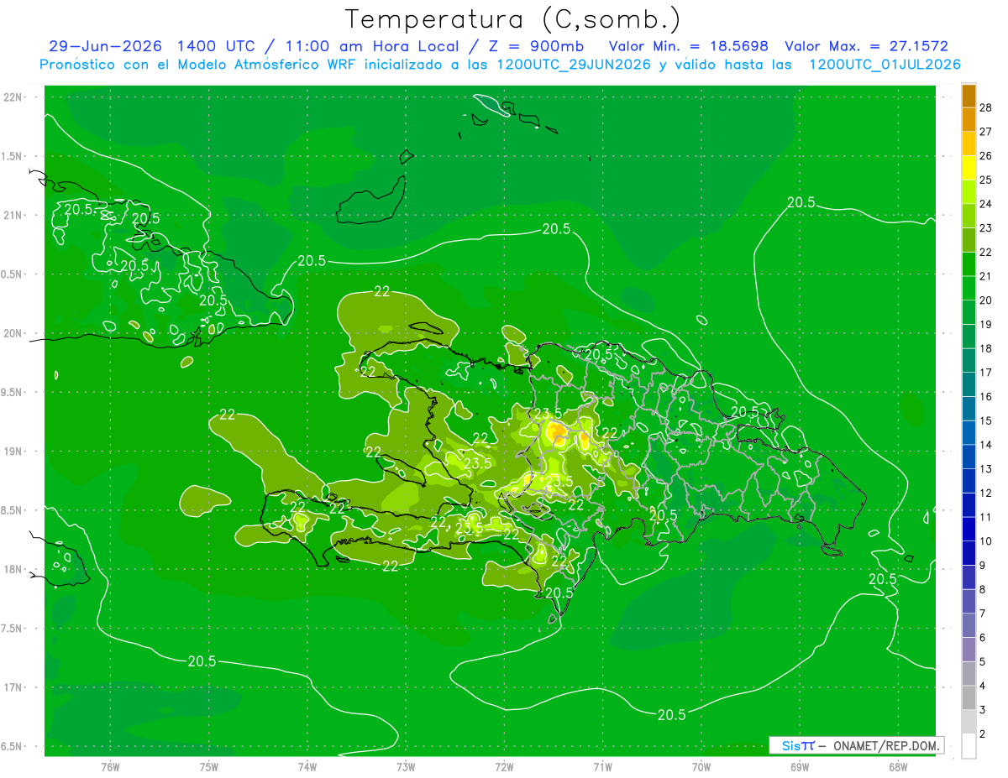Click the "70W" longitude axis label
This screenshot has height=778, width=1008.
click(701, 766)
